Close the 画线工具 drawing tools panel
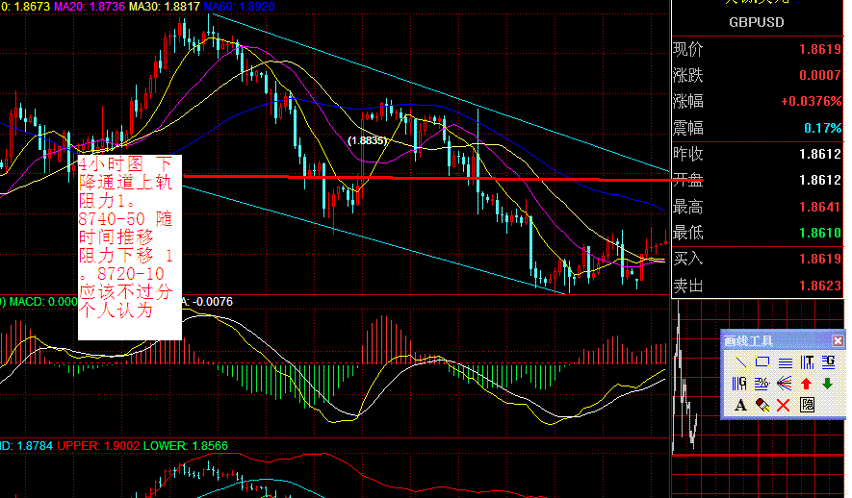Screen dimensions: 852x498 point(838,340)
